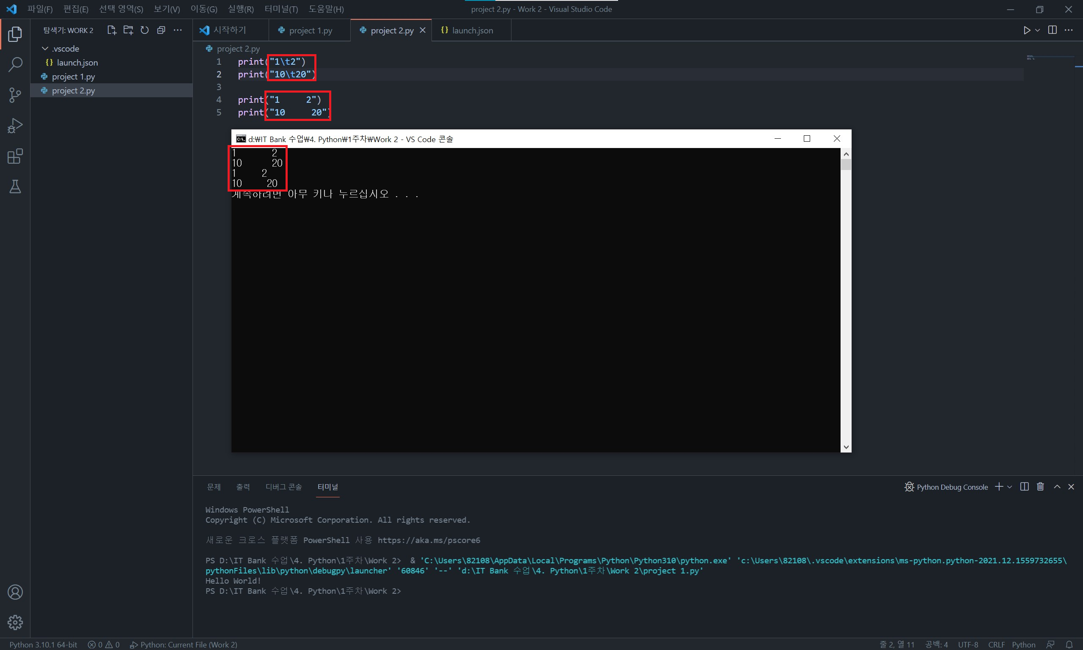
Task: Open the Search view in activity bar
Action: 15,64
